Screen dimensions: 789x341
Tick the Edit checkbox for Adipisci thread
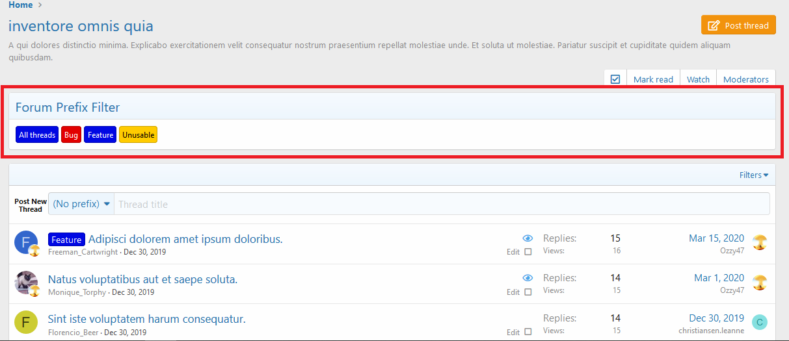click(528, 252)
